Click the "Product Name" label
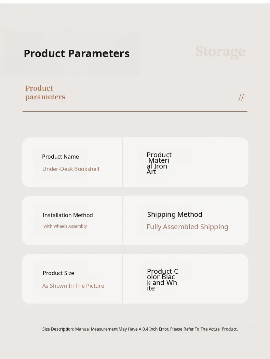Screen dimensions: 270x359 coord(60,157)
